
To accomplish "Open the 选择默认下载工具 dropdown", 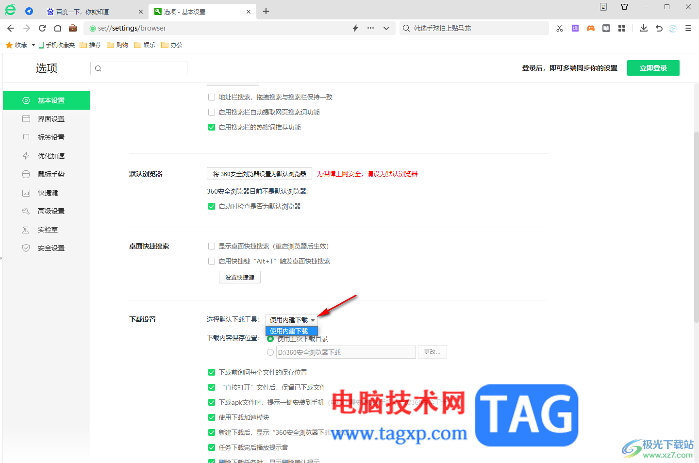I will [292, 320].
